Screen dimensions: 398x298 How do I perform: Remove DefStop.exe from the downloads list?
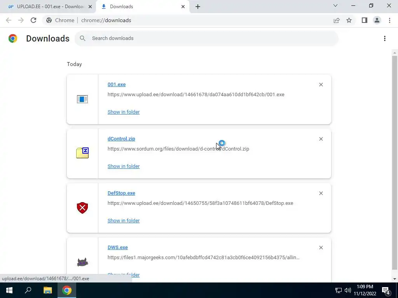point(321,193)
